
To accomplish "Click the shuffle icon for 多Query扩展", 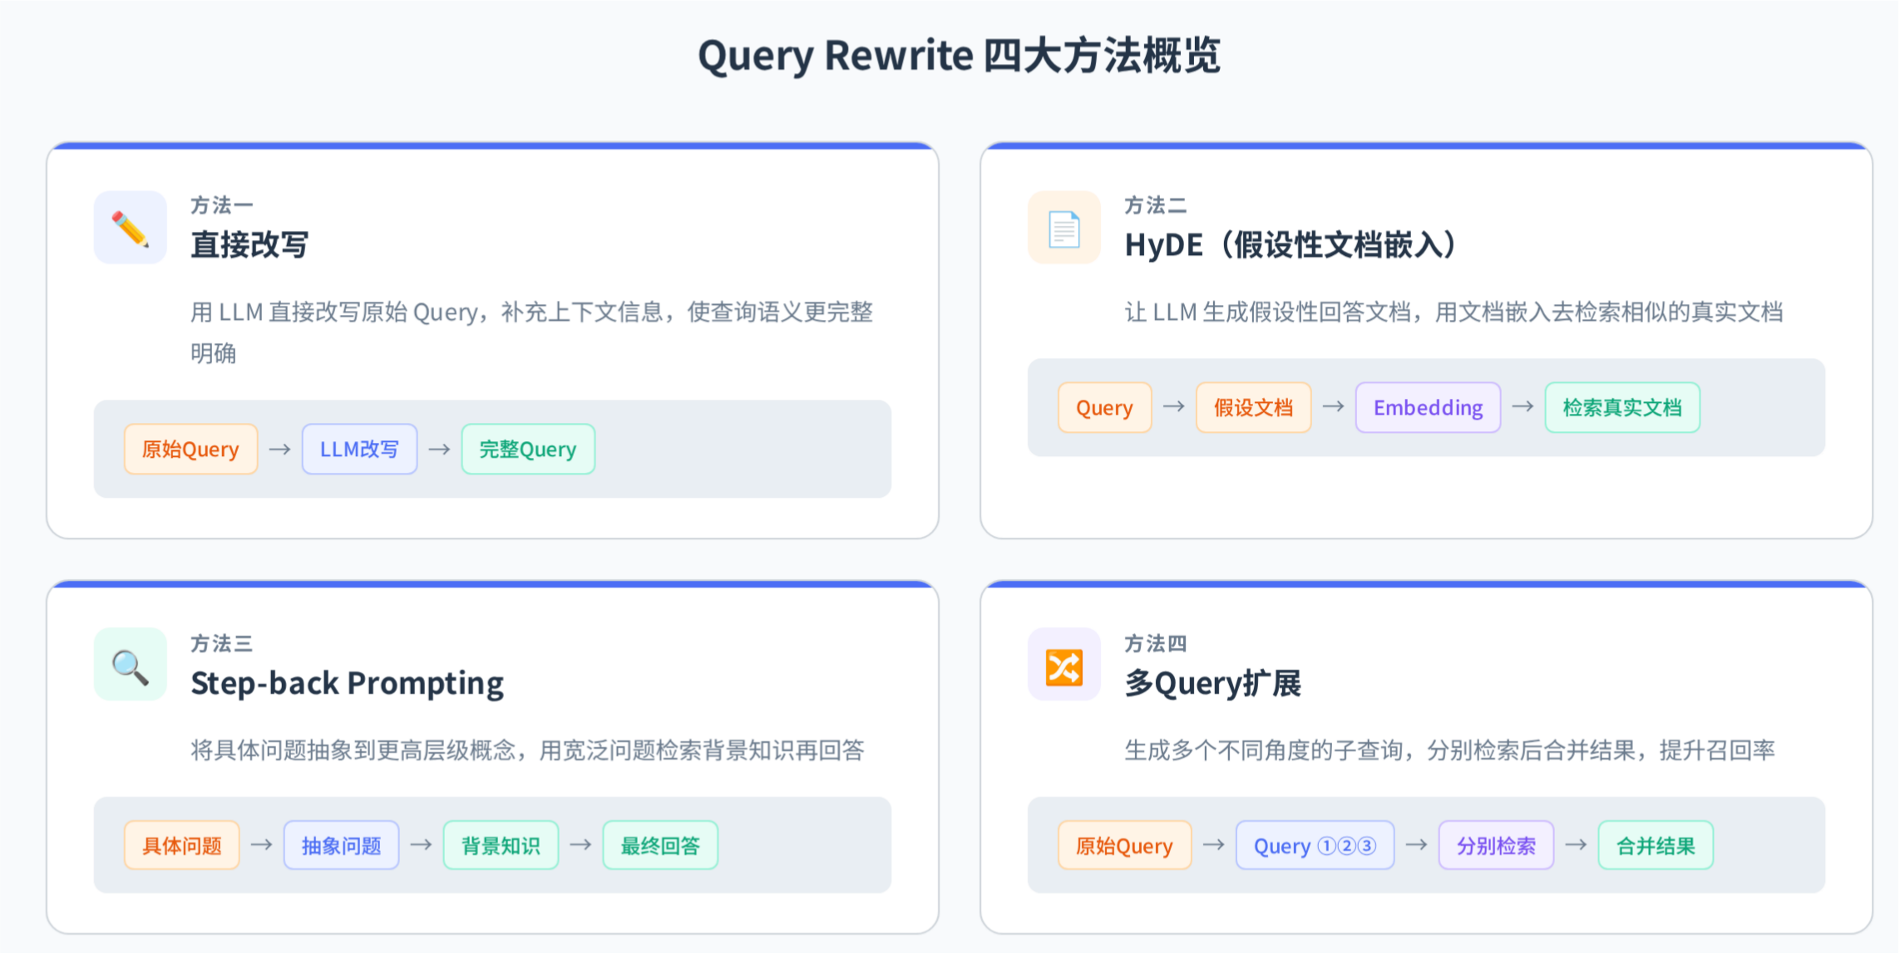I will click(1064, 666).
